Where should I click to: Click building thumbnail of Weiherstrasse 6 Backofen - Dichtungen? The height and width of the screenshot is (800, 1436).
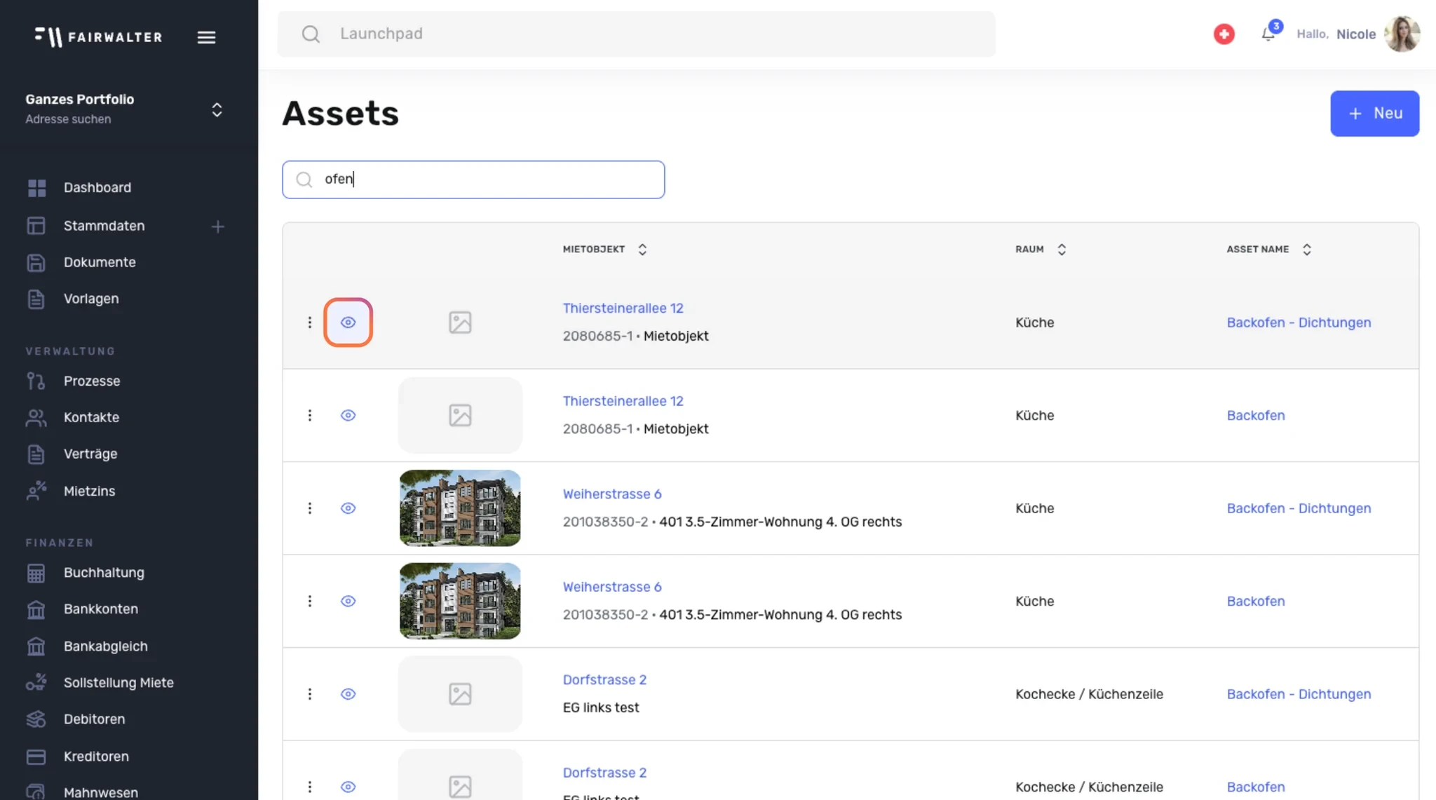460,508
